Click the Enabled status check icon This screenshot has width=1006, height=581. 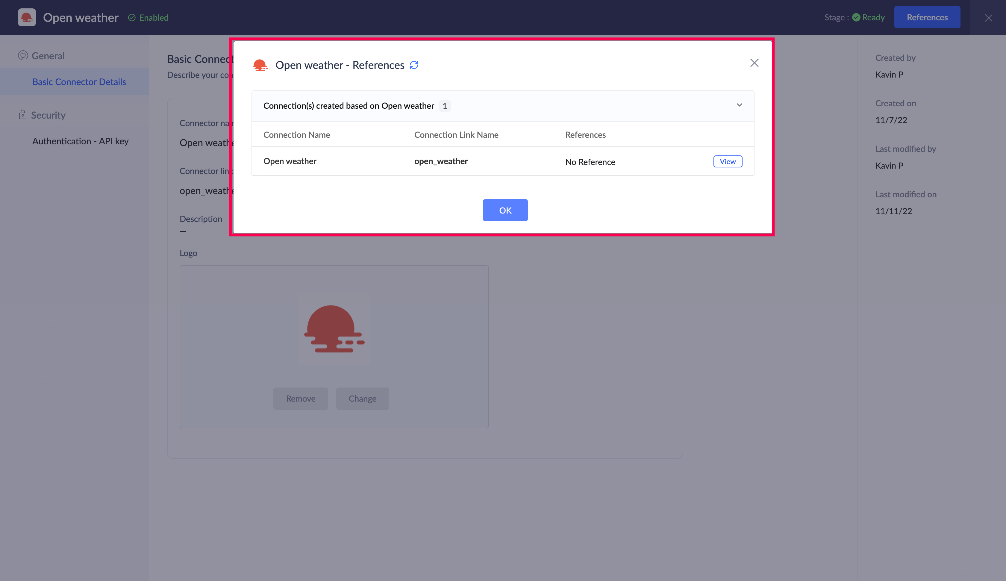pos(132,18)
